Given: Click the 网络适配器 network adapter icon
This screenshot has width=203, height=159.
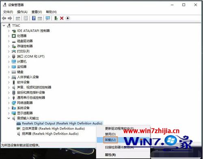Looking at the screenshot, I should 14,103.
